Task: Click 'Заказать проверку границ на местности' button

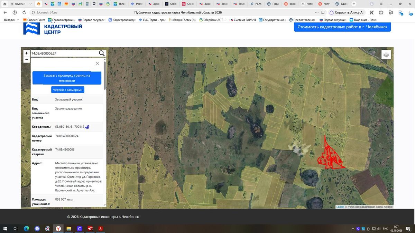Action: 67,78
